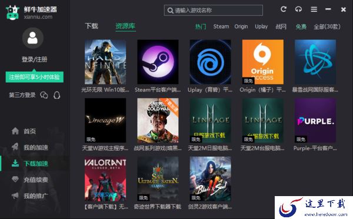The height and width of the screenshot is (219, 353).
Task: Filter by 战网 category
Action: [281, 26]
